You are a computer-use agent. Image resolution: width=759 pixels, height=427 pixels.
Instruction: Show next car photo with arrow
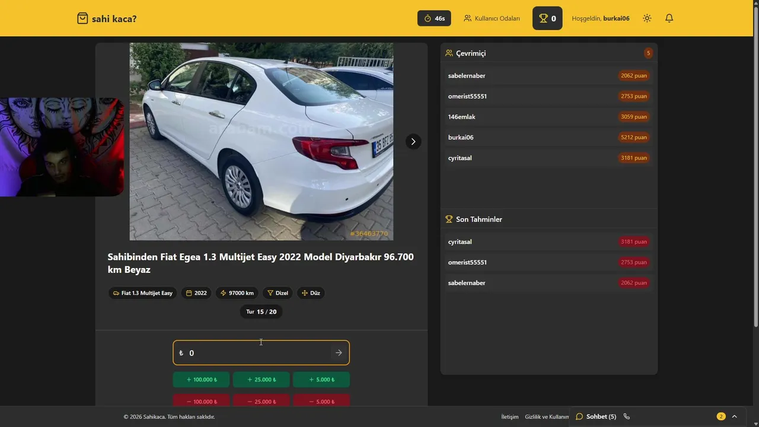[413, 141]
